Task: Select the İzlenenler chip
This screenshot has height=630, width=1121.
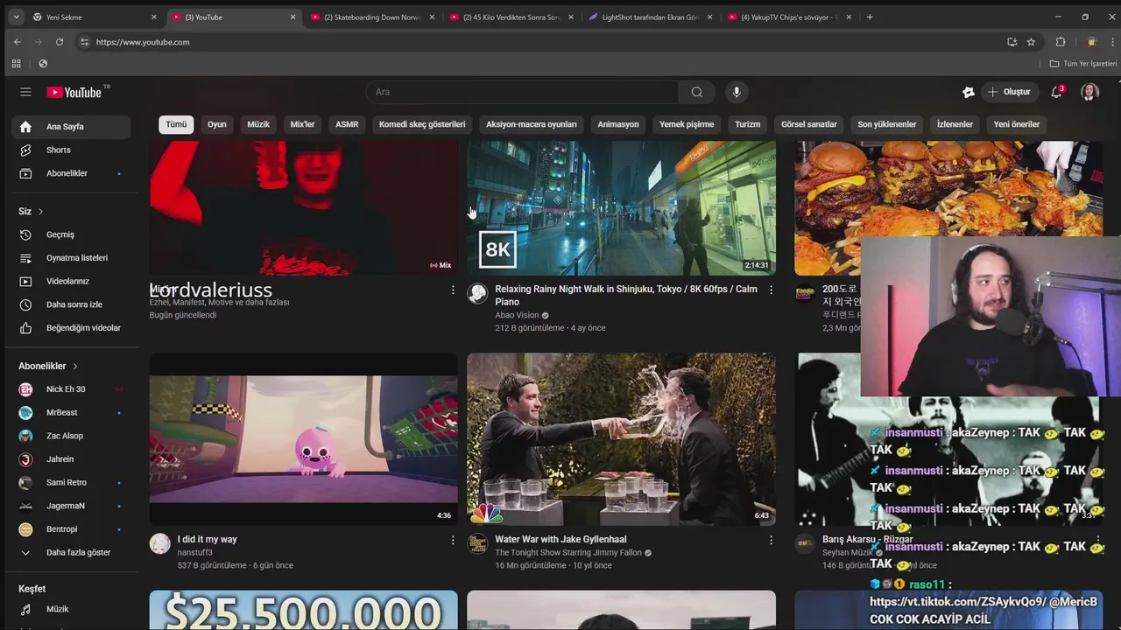Action: click(955, 124)
